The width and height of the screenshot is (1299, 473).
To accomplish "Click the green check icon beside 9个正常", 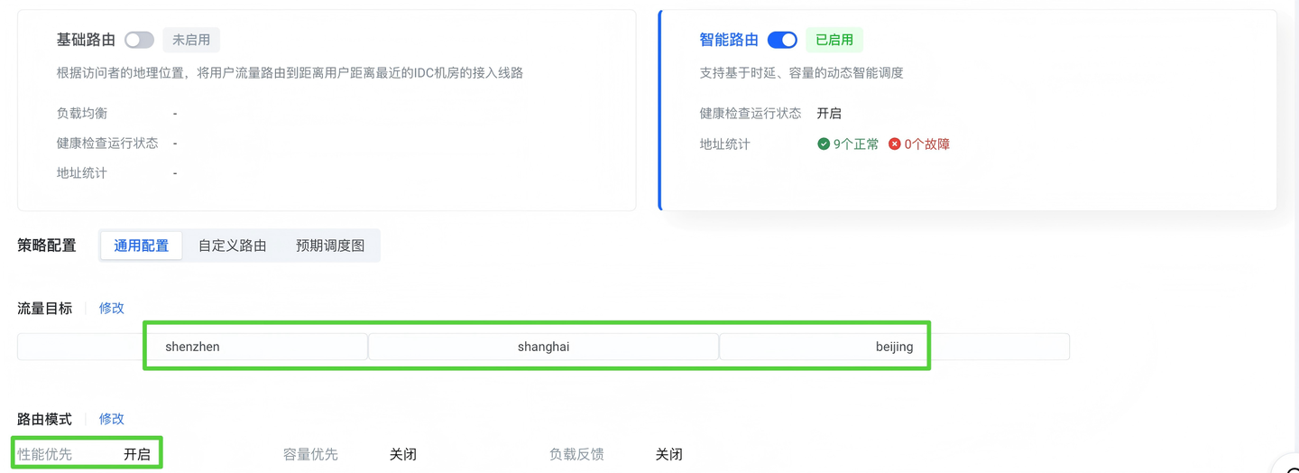I will pyautogui.click(x=824, y=144).
